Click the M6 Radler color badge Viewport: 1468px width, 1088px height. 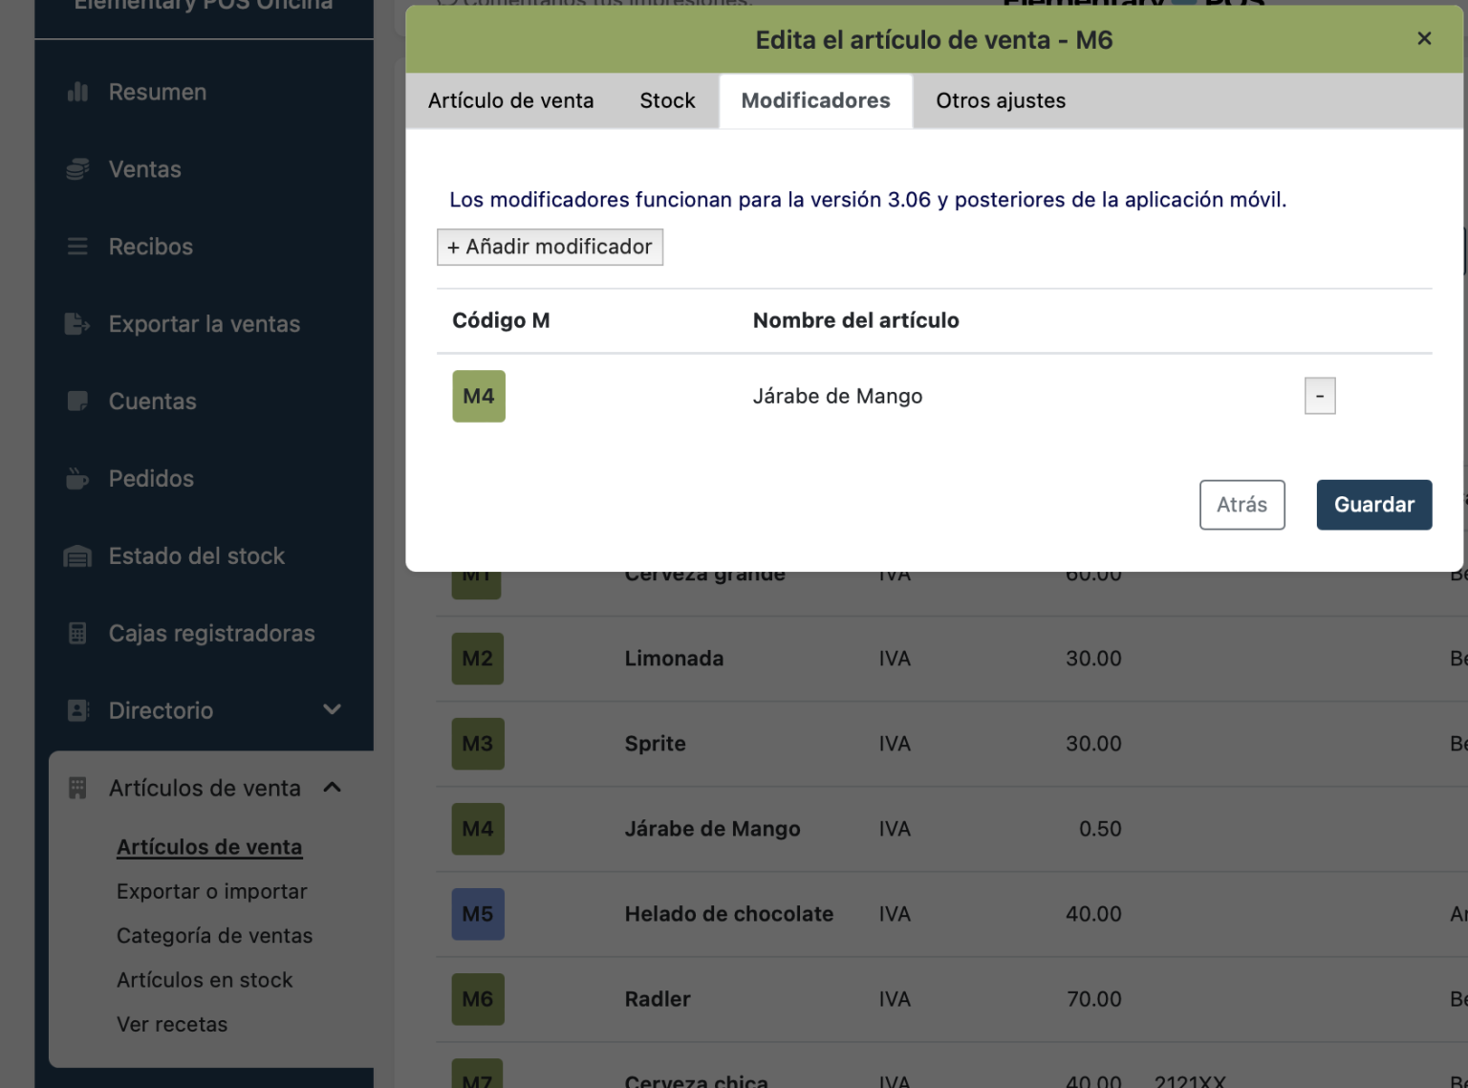point(477,999)
